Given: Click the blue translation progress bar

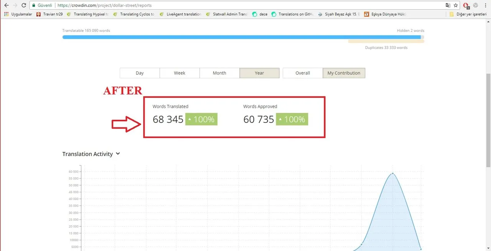Looking at the screenshot, I should click(x=242, y=37).
